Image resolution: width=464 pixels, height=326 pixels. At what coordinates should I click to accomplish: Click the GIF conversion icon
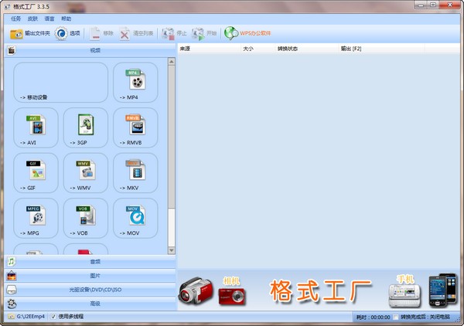pyautogui.click(x=36, y=170)
